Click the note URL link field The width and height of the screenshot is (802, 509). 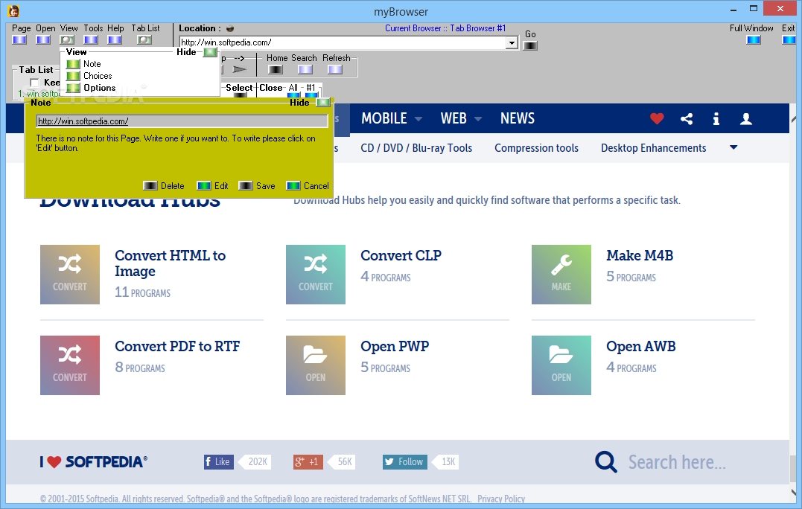182,121
